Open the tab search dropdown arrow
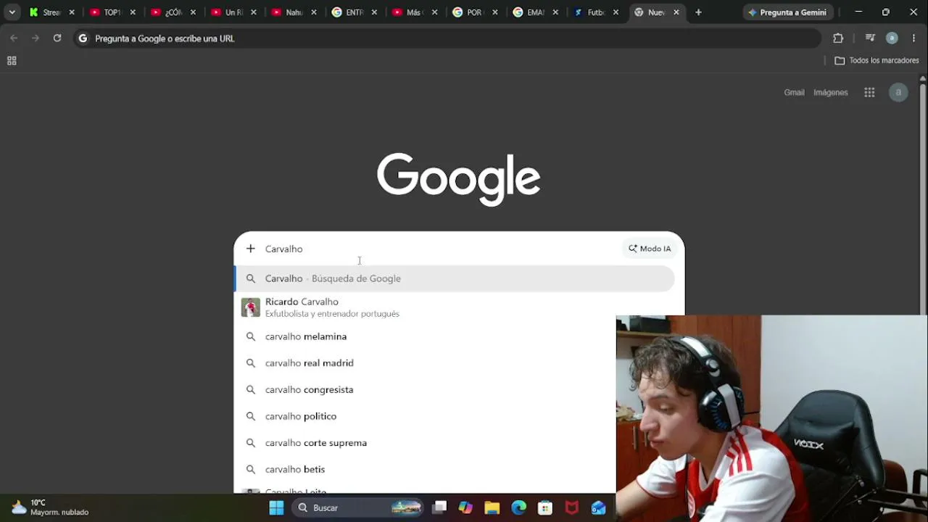The height and width of the screenshot is (522, 928). pyautogui.click(x=12, y=12)
